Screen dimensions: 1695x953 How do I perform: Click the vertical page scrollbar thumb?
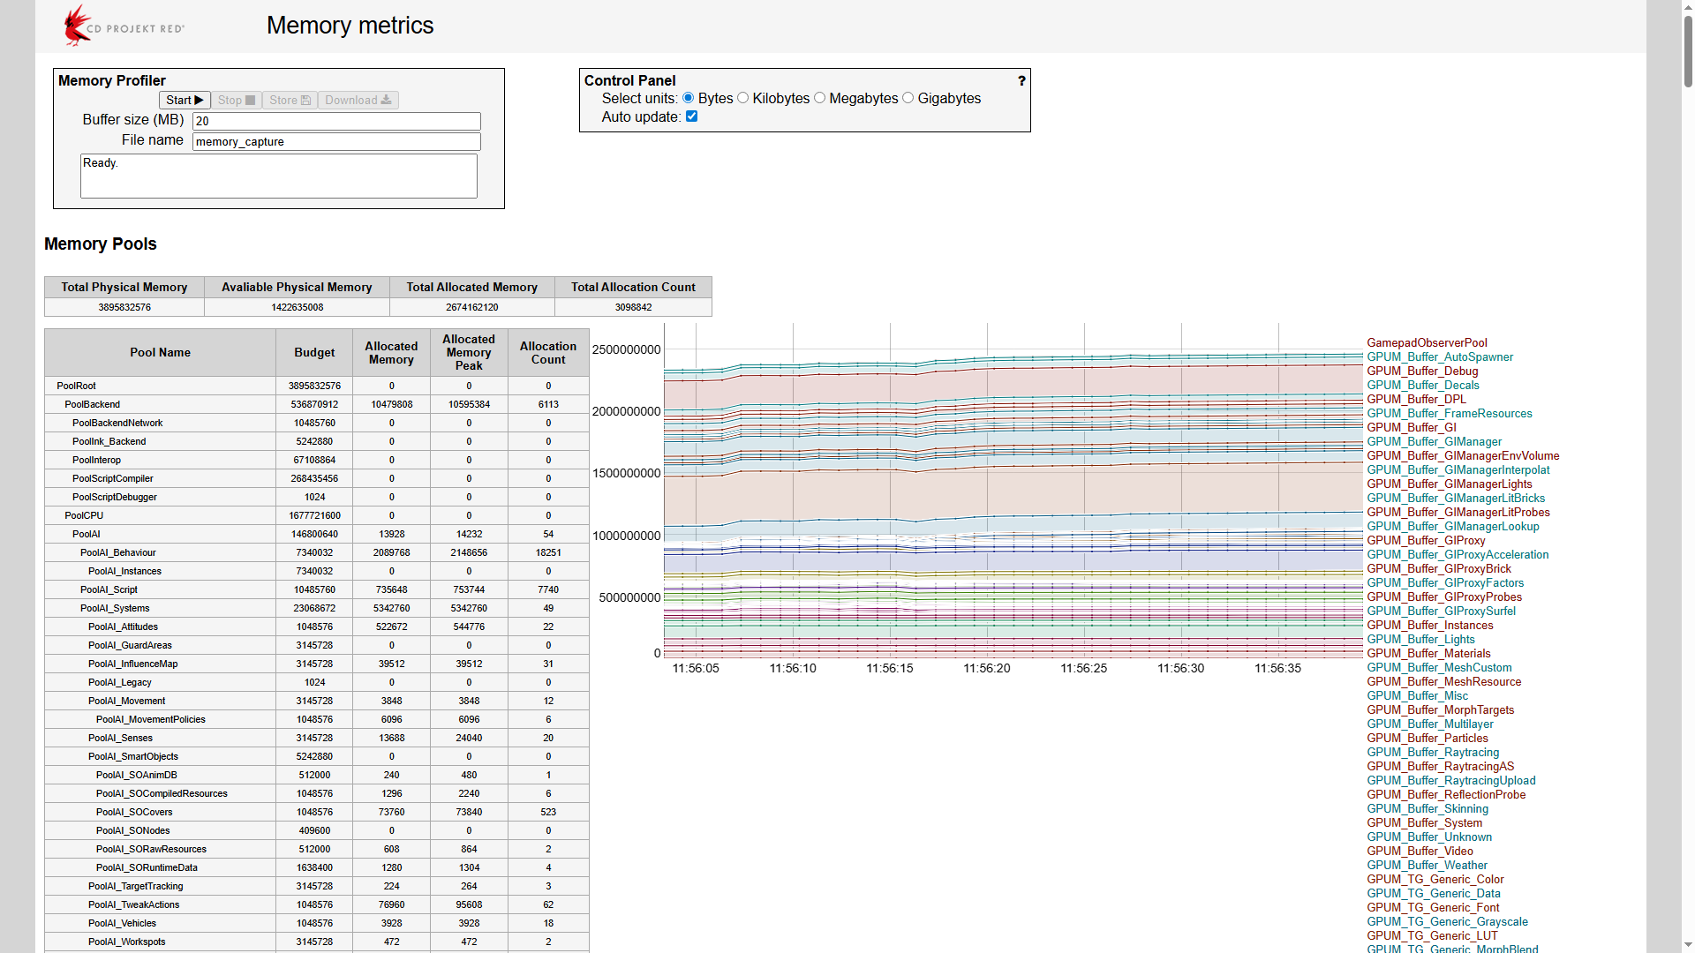(1688, 50)
